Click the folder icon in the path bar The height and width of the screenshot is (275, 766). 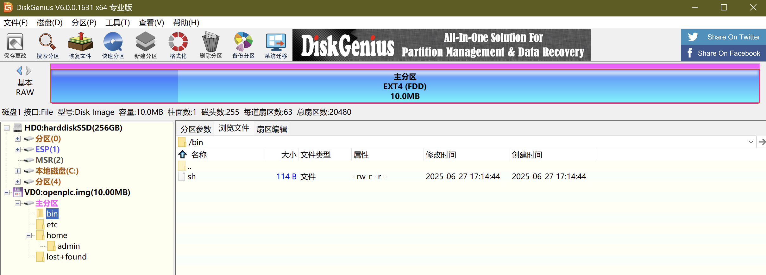pyautogui.click(x=182, y=142)
